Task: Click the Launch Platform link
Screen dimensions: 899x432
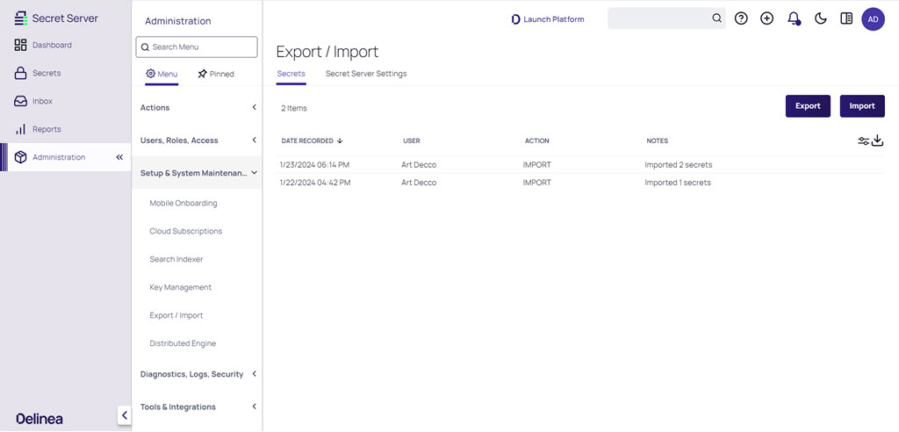Action: pos(548,19)
